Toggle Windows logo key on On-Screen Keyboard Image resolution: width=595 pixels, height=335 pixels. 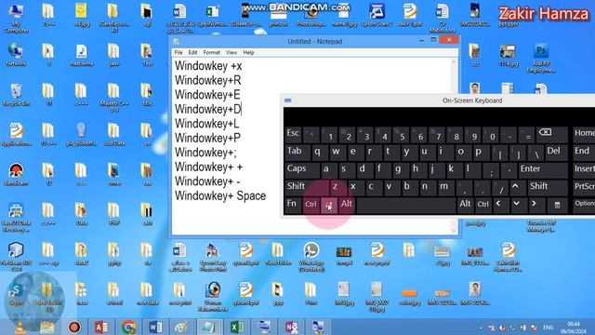point(328,205)
